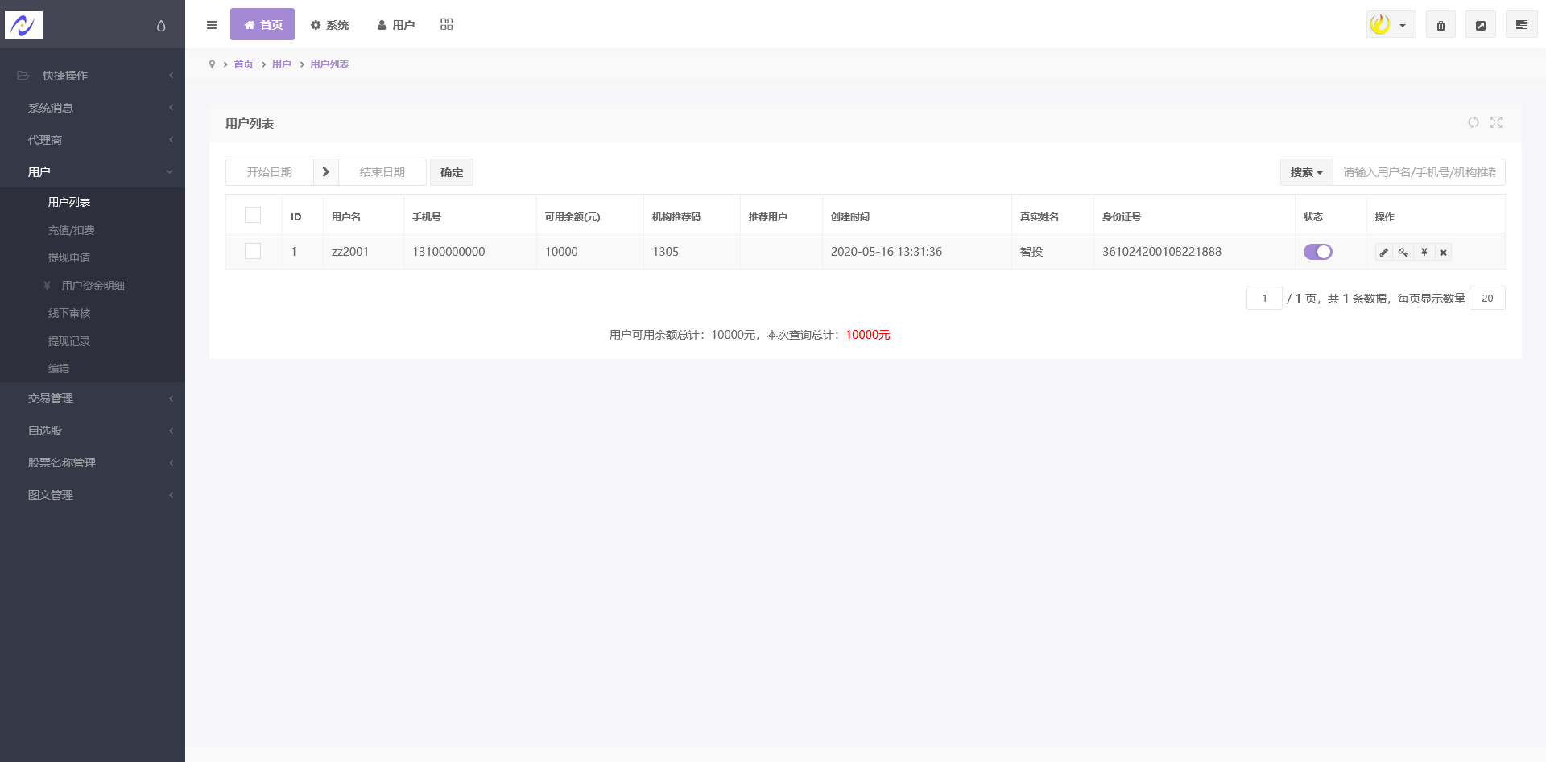
Task: Click the red 10000元 query total
Action: 868,335
